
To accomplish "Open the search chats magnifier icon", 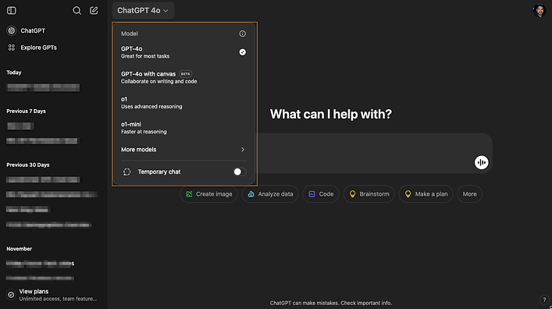I will pyautogui.click(x=77, y=11).
